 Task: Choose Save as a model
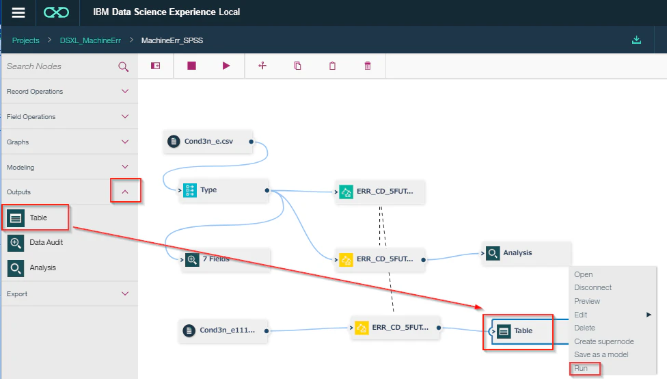pos(601,355)
